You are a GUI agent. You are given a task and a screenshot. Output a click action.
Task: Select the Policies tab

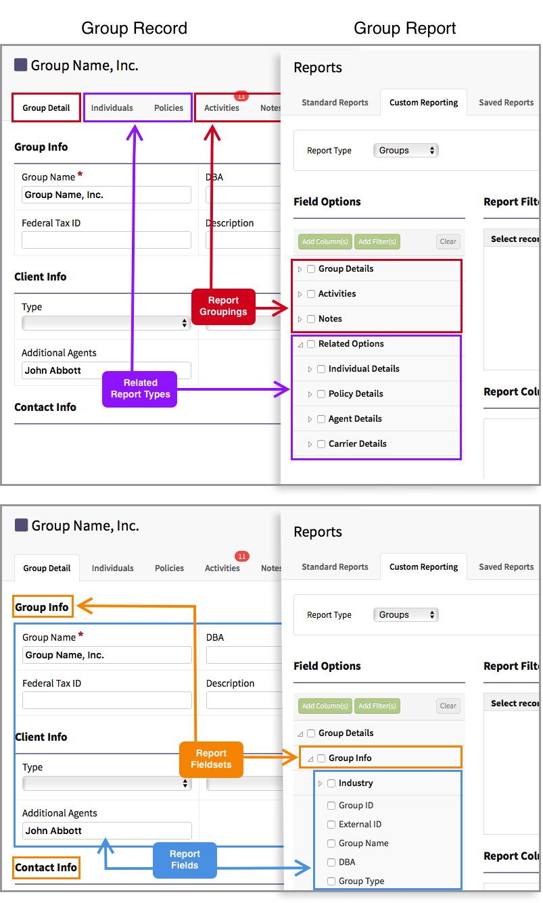click(168, 107)
